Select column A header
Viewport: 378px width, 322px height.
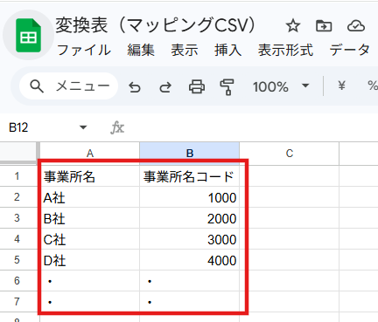point(90,154)
